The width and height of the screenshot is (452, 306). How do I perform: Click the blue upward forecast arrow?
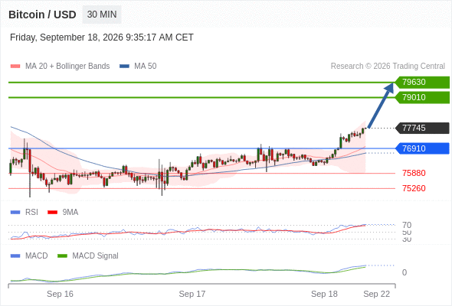381,106
